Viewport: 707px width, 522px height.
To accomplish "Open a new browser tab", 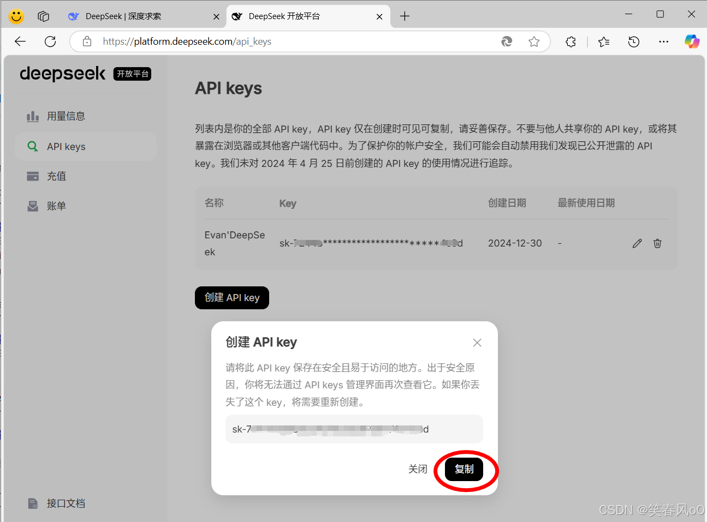I will point(405,16).
